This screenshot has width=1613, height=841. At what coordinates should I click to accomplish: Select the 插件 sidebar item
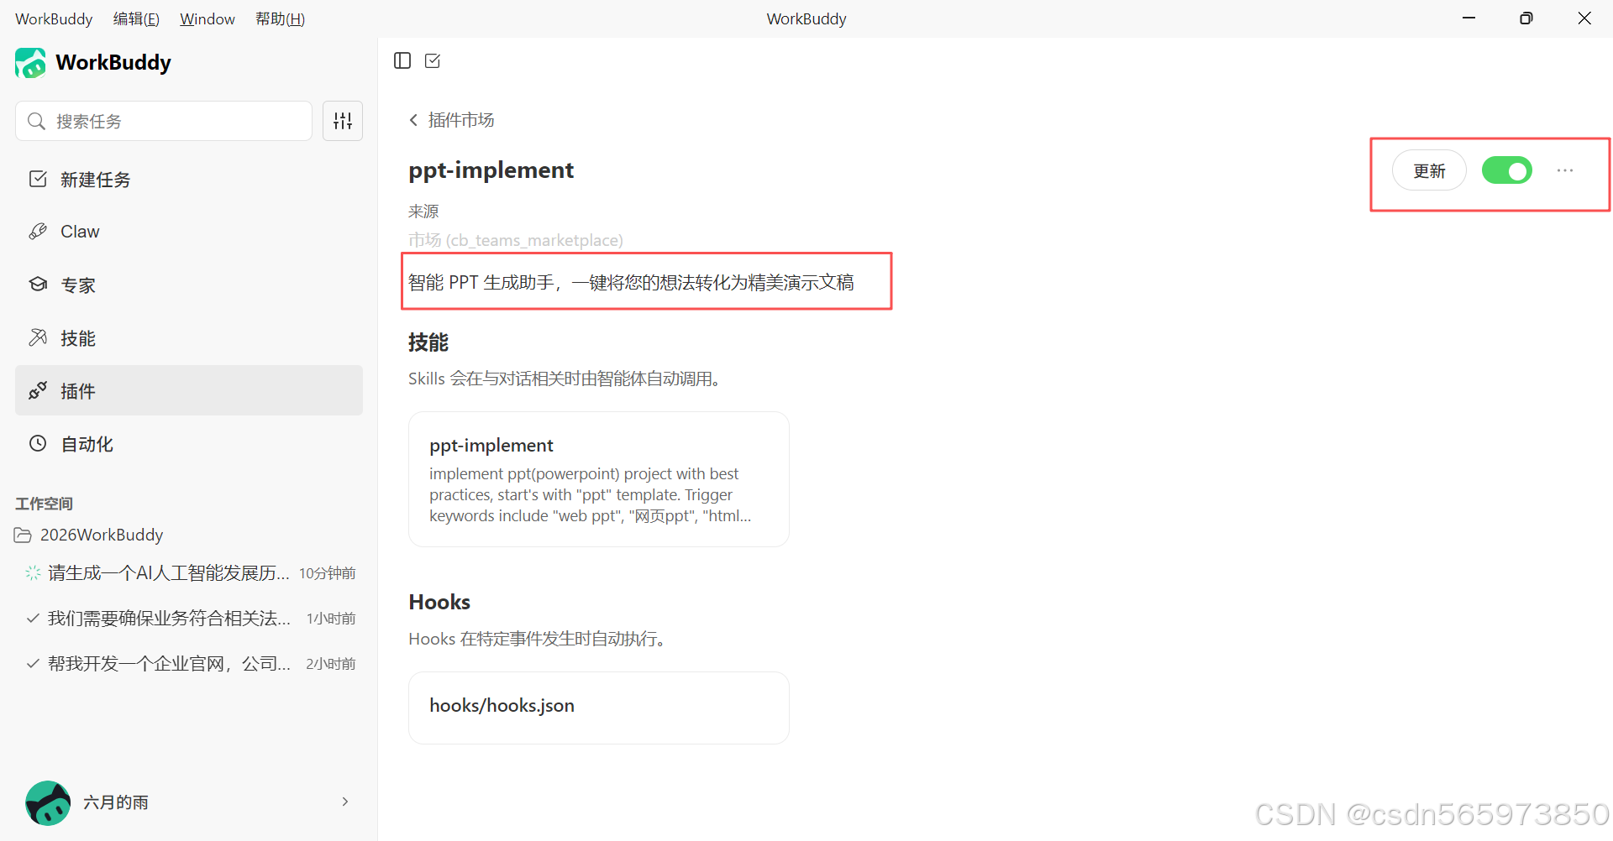[x=189, y=390]
